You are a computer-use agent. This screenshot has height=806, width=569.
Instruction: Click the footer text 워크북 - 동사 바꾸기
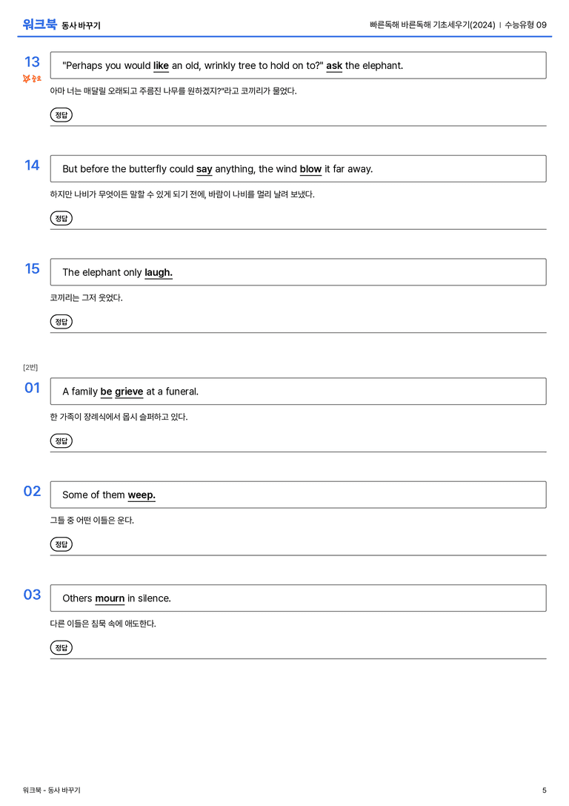[x=51, y=790]
